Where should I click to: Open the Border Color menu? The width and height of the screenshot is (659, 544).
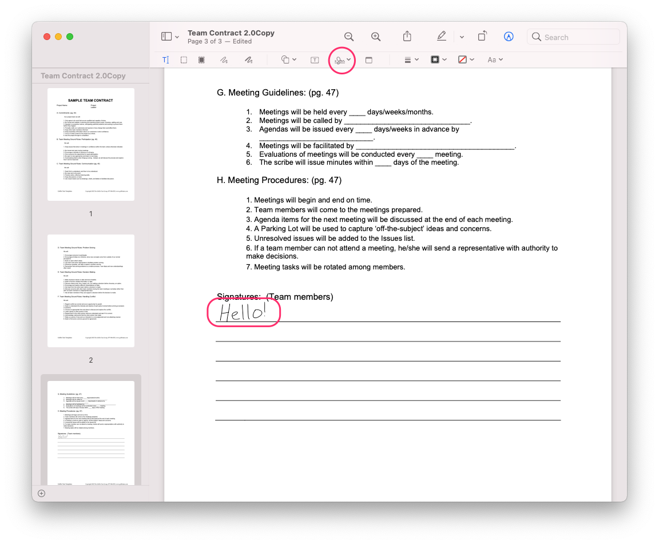(438, 59)
